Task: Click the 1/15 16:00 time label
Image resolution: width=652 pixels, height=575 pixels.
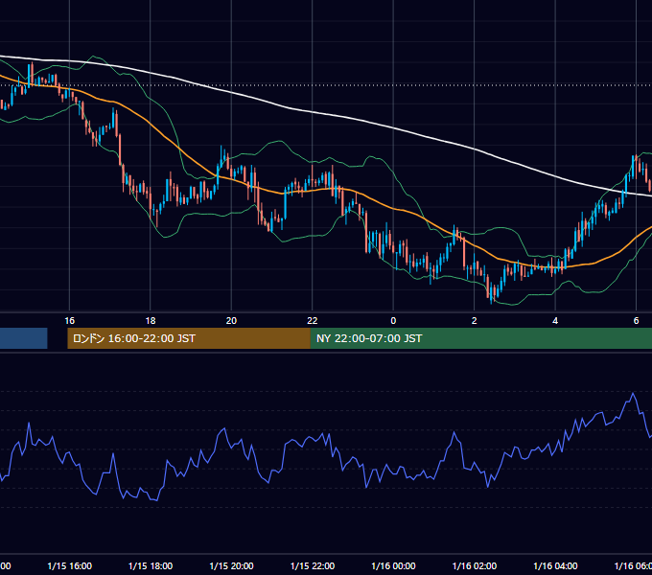Action: pos(69,565)
